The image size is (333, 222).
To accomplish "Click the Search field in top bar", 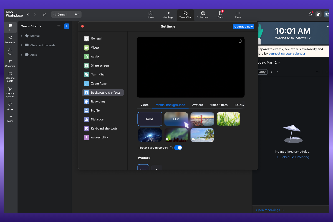I will point(66,14).
